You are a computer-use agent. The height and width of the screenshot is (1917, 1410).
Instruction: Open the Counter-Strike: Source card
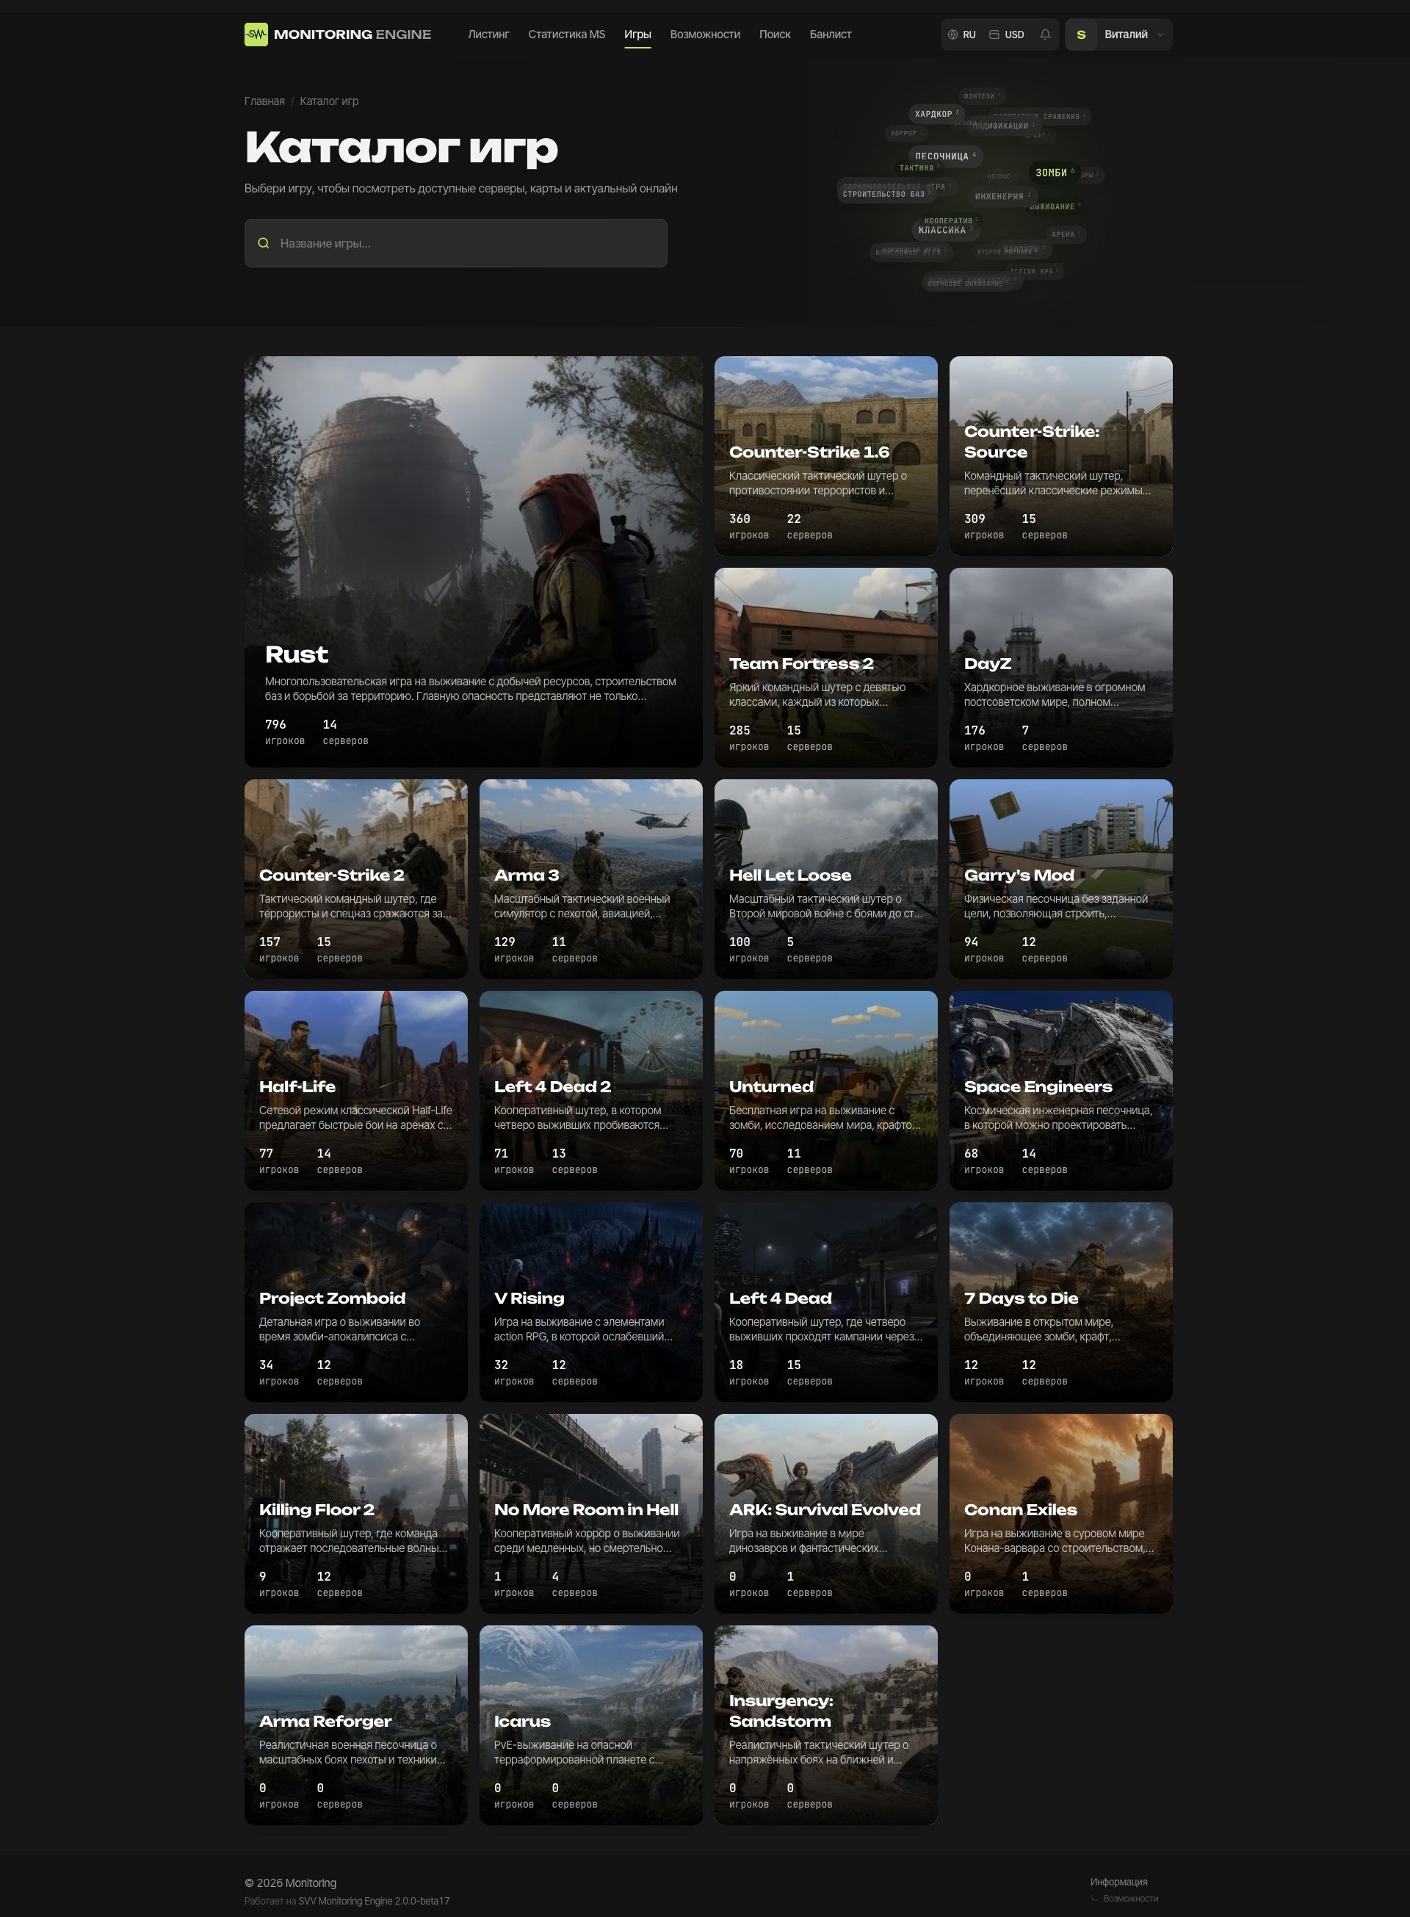pos(1061,456)
